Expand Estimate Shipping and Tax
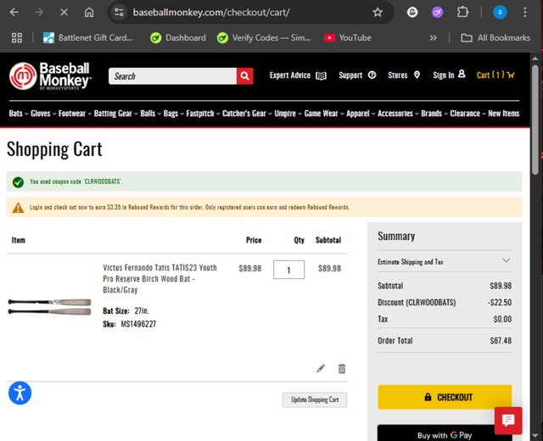The height and width of the screenshot is (441, 543). click(x=445, y=262)
